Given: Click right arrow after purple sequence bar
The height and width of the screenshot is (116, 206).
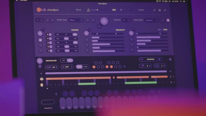Looking at the screenshot, I should click(170, 71).
